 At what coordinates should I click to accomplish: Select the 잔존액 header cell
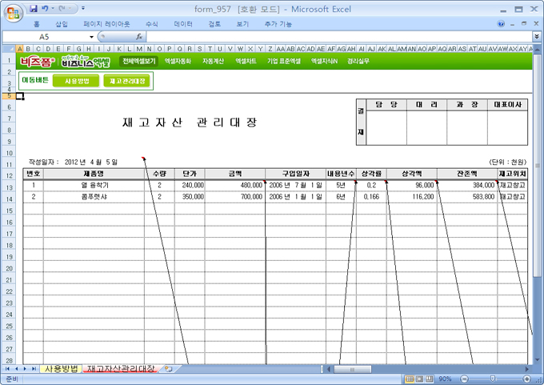coord(467,174)
